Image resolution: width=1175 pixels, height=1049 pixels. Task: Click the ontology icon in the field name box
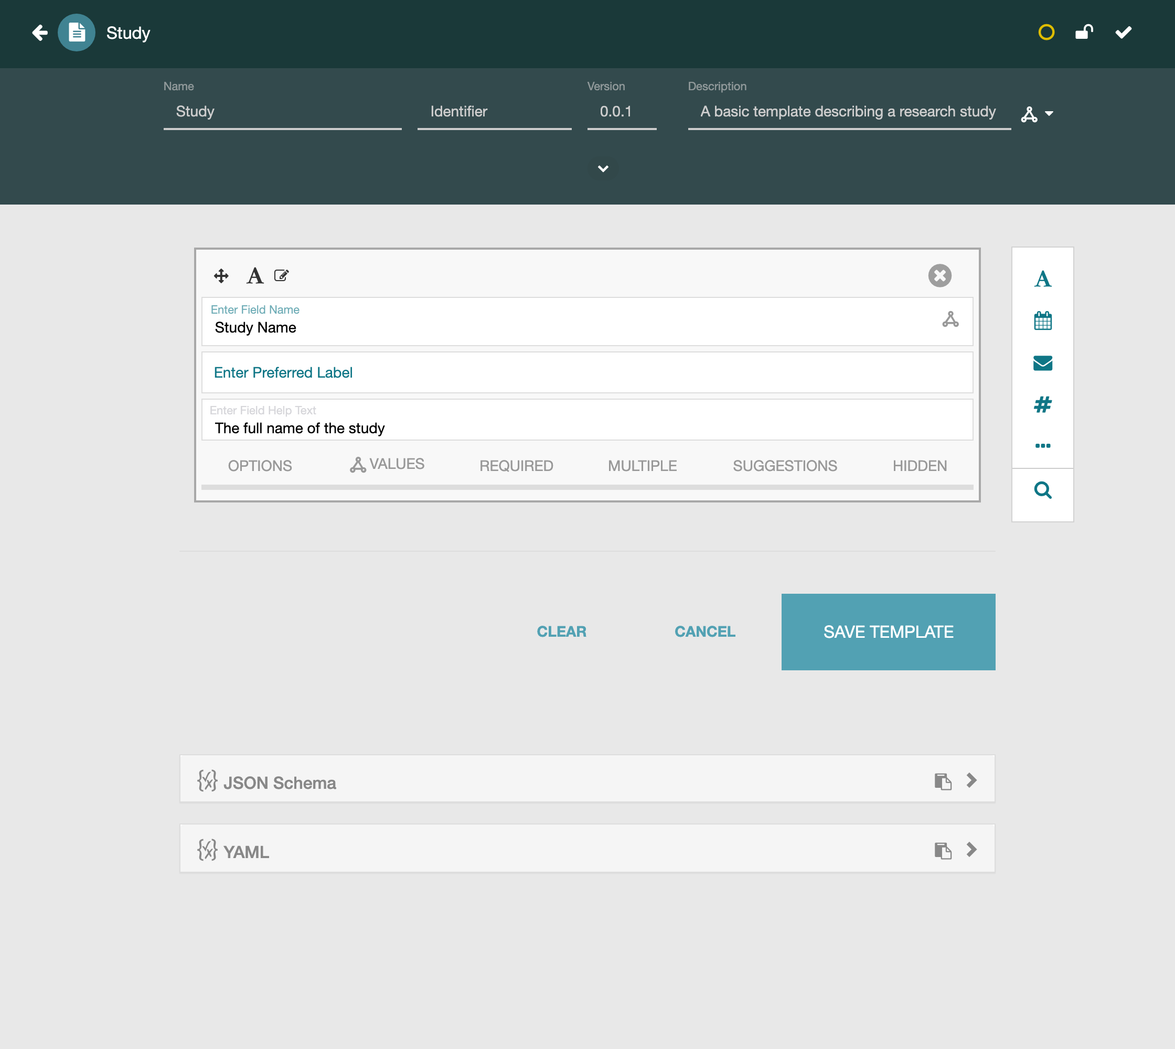pyautogui.click(x=950, y=319)
